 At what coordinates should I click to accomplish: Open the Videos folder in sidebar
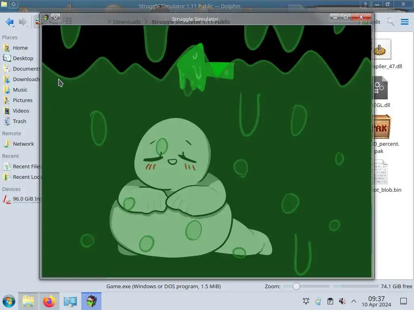pyautogui.click(x=20, y=111)
